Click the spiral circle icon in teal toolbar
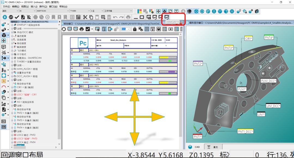294x158 pixels. coord(202,11)
